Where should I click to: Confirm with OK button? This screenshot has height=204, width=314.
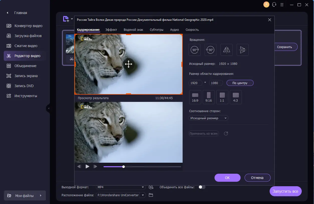click(227, 178)
